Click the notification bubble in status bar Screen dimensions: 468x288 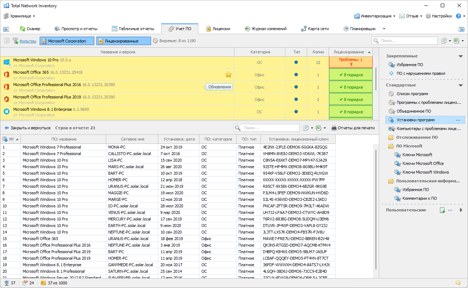pyautogui.click(x=458, y=283)
